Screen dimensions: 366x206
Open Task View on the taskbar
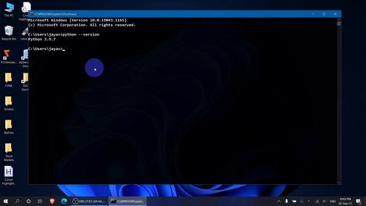coord(40,201)
